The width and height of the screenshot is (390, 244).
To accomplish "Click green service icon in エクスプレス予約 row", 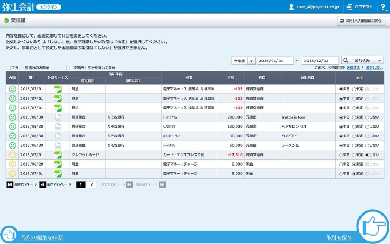I will coord(58,154).
